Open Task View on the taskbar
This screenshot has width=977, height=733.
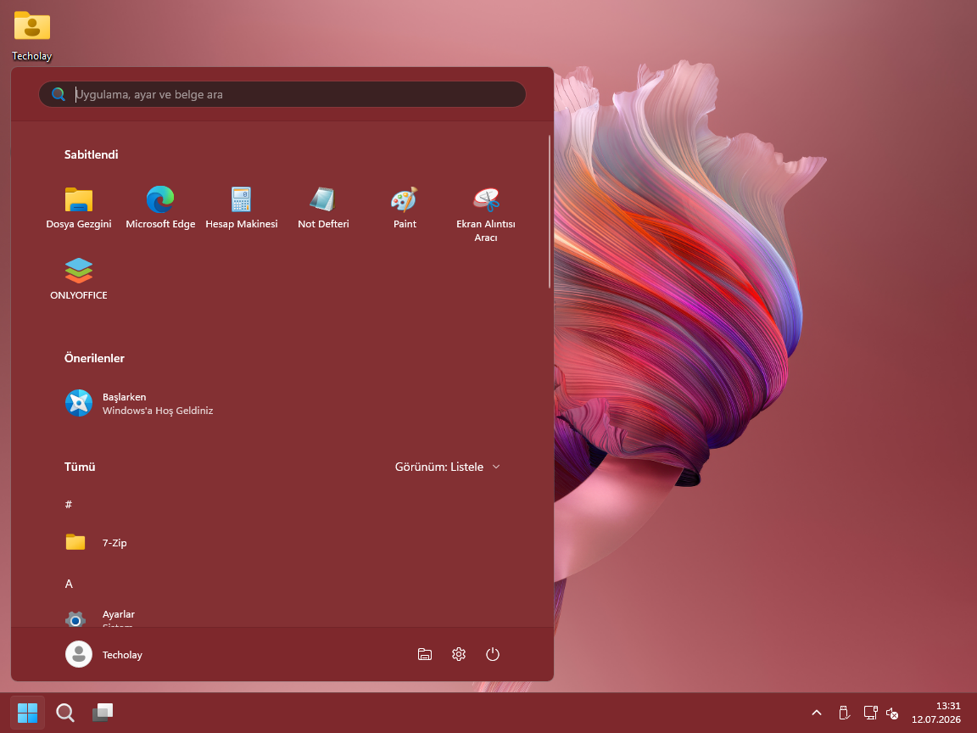(x=103, y=713)
